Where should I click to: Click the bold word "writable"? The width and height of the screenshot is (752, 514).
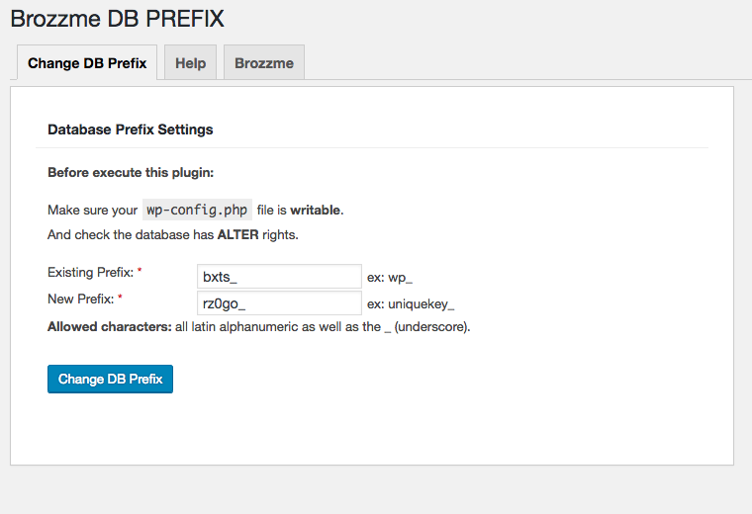pyautogui.click(x=315, y=211)
